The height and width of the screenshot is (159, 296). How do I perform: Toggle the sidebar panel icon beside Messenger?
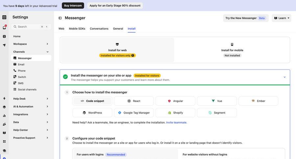click(60, 18)
